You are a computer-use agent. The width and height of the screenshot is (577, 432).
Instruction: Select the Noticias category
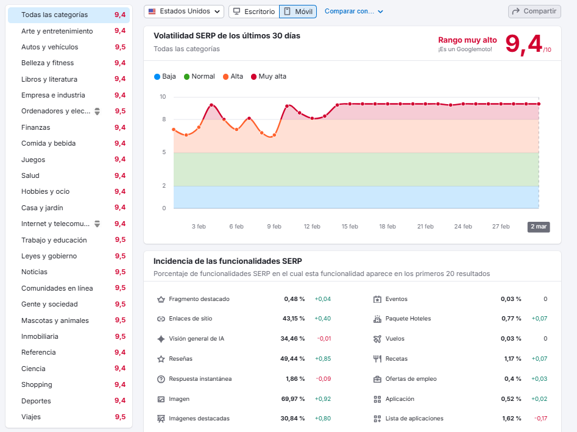(x=34, y=272)
